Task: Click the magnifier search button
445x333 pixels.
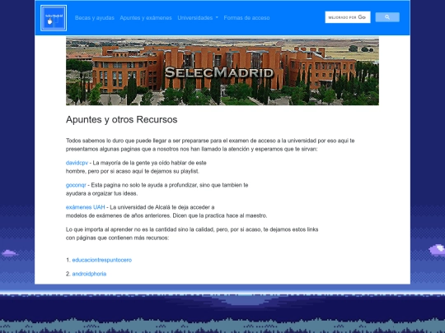Action: pos(387,17)
